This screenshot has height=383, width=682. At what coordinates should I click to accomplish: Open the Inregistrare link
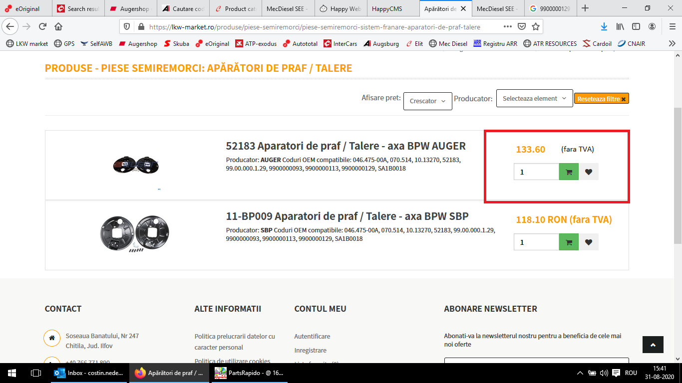pos(310,350)
